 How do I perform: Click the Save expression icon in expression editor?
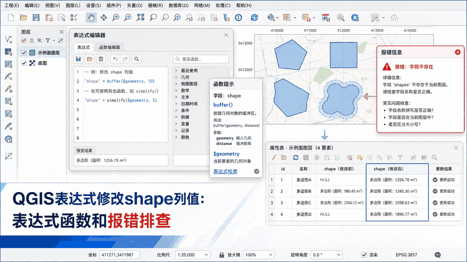79,59
